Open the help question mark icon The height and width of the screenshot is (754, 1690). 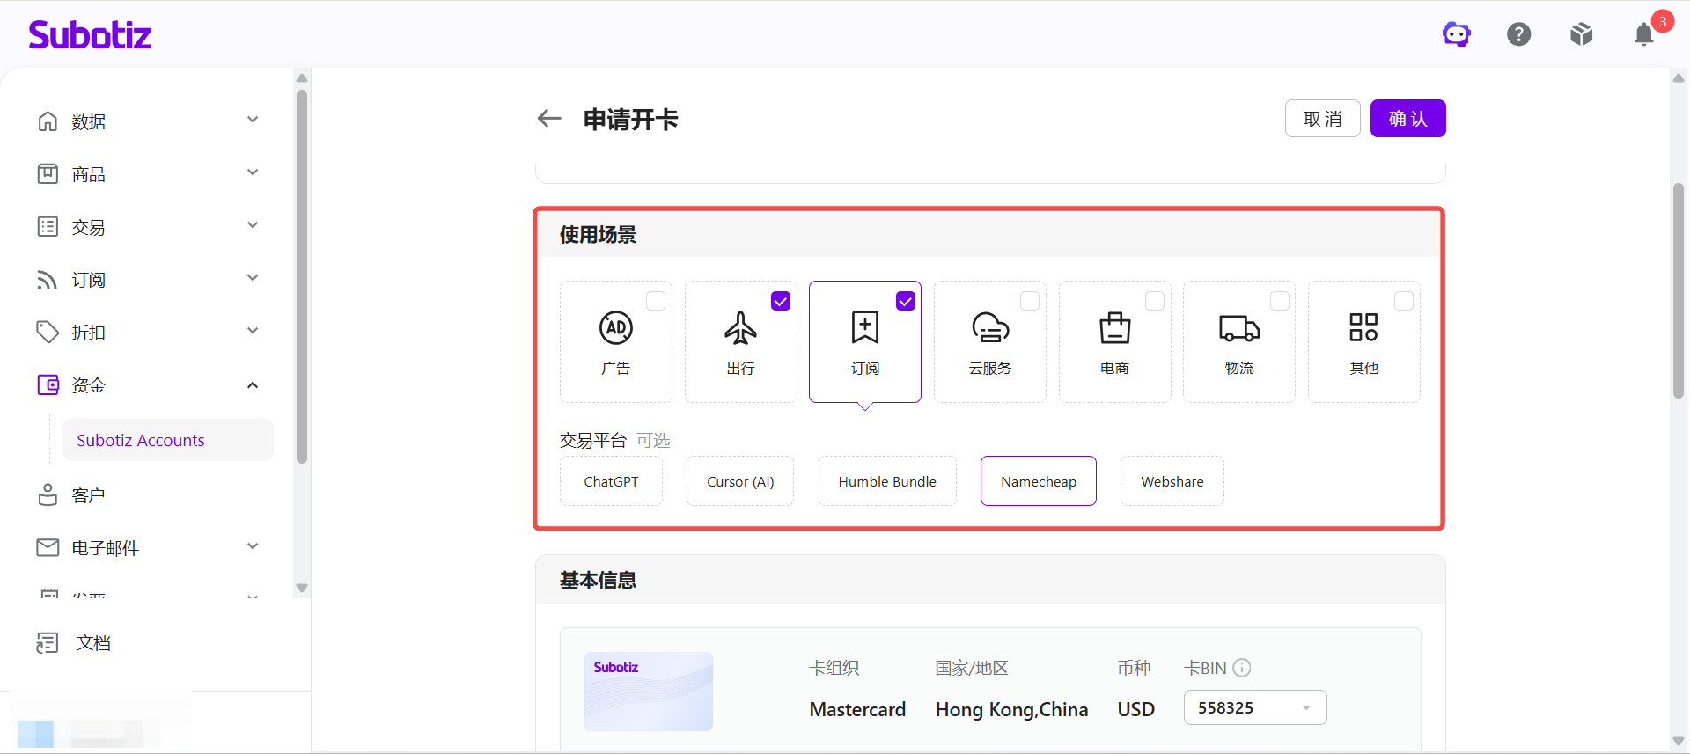tap(1519, 34)
